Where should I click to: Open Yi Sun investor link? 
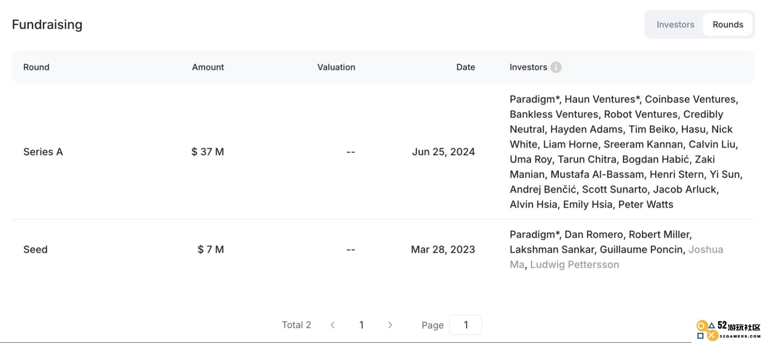(x=725, y=175)
